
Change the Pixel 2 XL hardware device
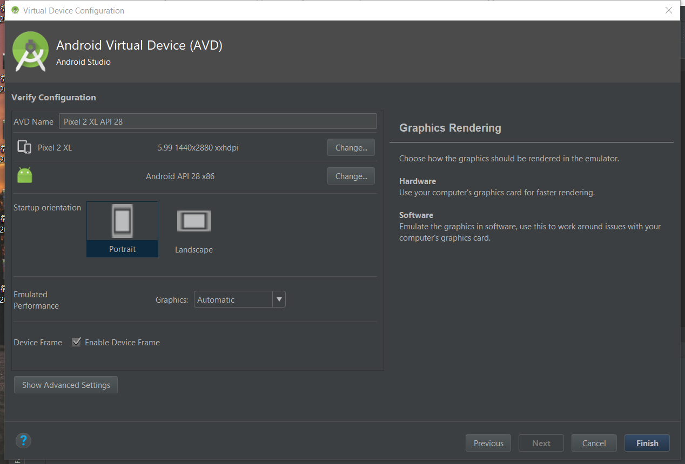(x=351, y=147)
